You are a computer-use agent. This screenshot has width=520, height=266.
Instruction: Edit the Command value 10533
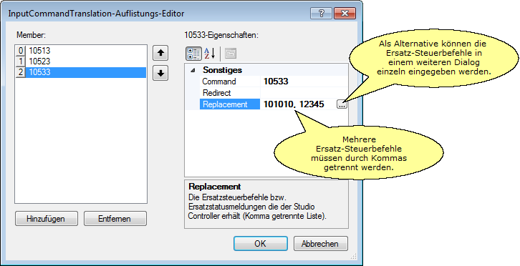click(304, 82)
